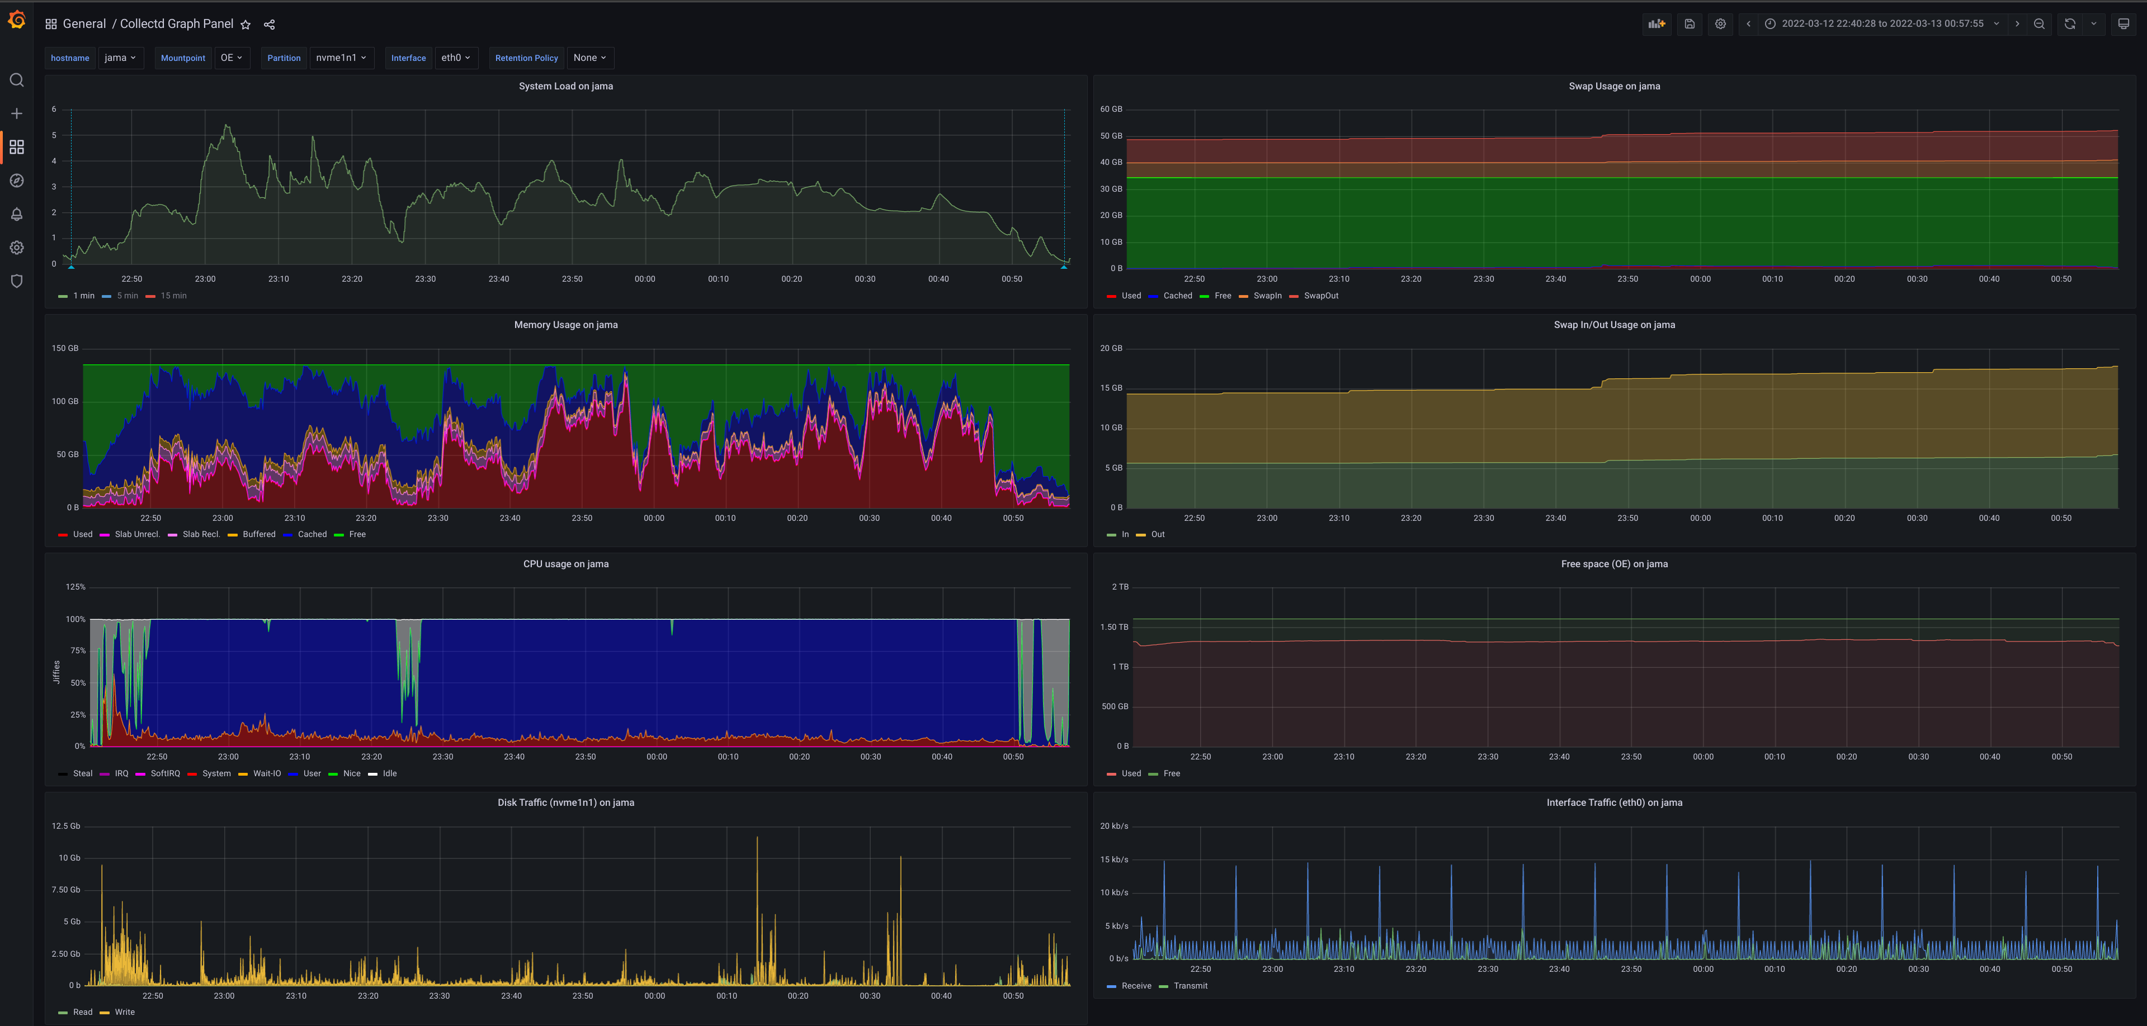
Task: Toggle the SwapOut series in Swap Usage legend
Action: tap(1321, 296)
